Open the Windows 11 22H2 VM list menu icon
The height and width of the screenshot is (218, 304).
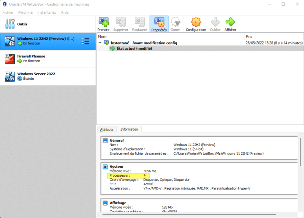pyautogui.click(x=85, y=41)
